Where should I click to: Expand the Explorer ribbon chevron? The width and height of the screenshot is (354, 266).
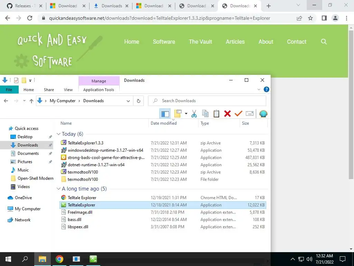(259, 90)
